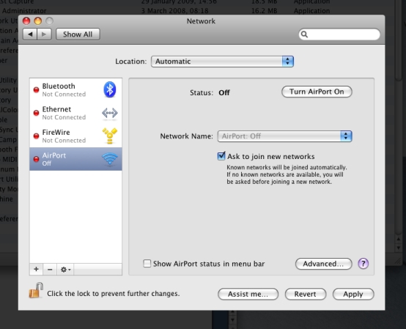The image size is (406, 329).
Task: Select the FireWire network service
Action: pyautogui.click(x=75, y=136)
